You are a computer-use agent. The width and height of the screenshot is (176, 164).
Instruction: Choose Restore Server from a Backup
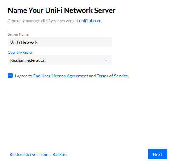pos(38,154)
